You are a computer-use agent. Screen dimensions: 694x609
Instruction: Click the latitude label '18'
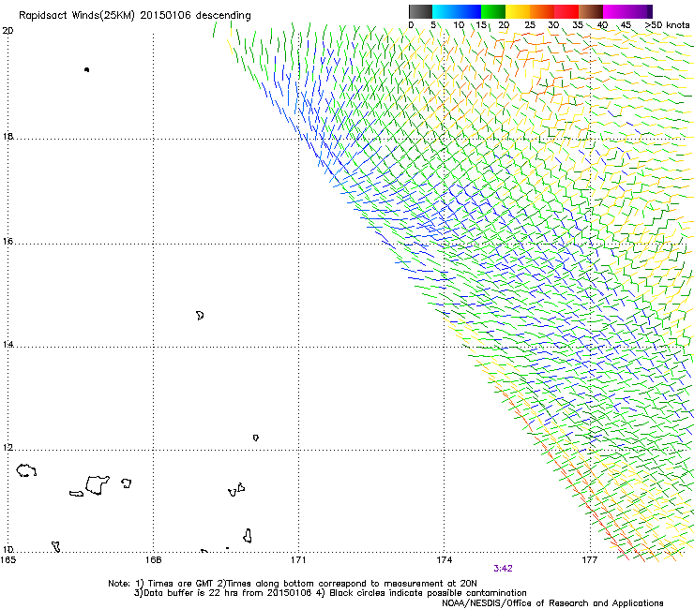[x=8, y=136]
